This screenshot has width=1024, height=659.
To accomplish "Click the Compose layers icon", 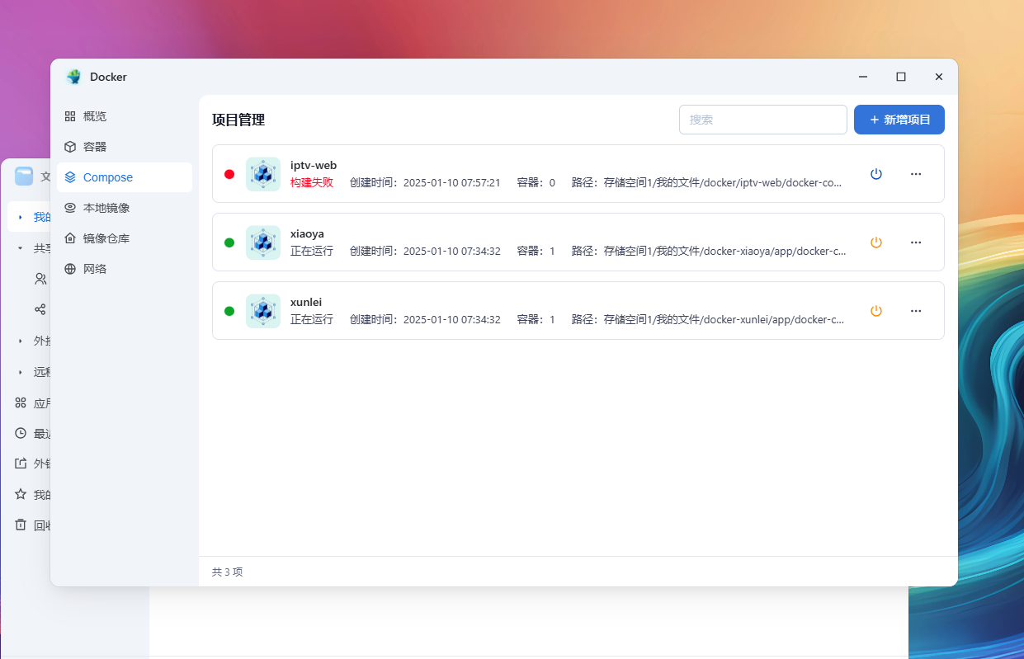I will (x=70, y=177).
